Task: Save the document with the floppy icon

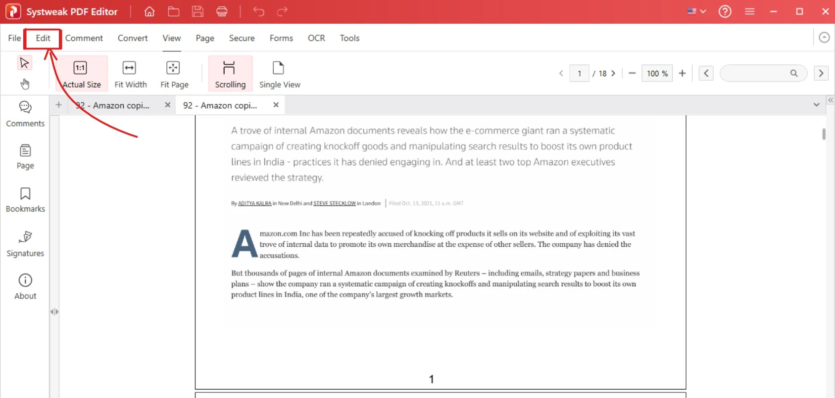Action: [198, 11]
